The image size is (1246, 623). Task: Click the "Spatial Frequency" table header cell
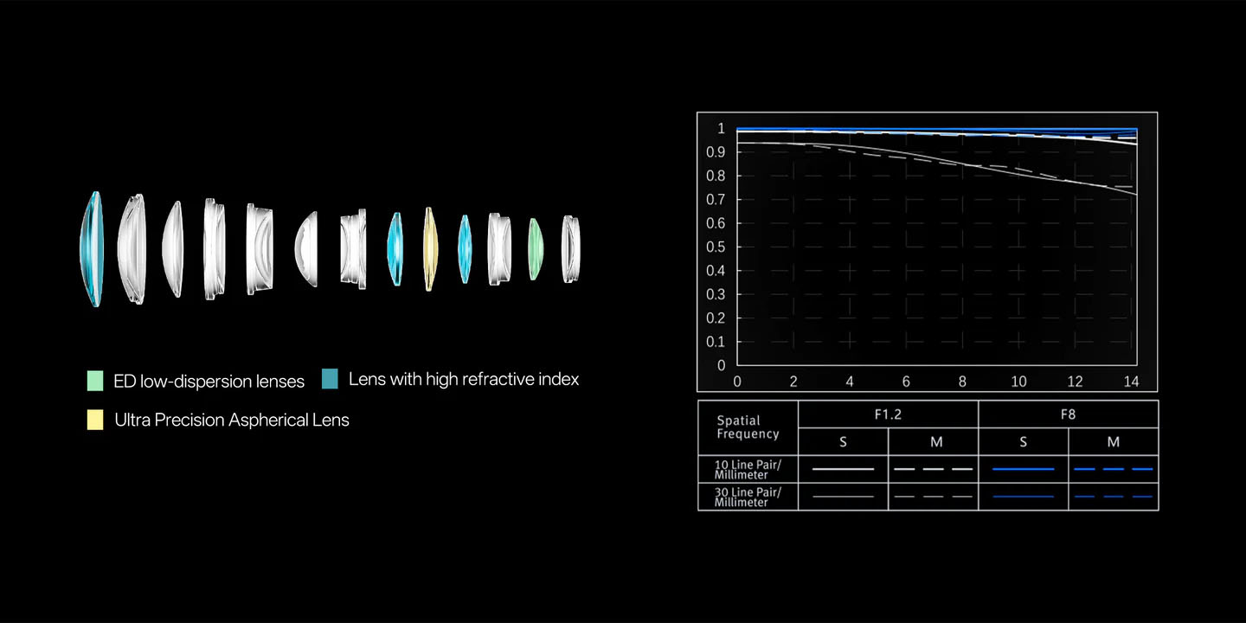click(748, 427)
